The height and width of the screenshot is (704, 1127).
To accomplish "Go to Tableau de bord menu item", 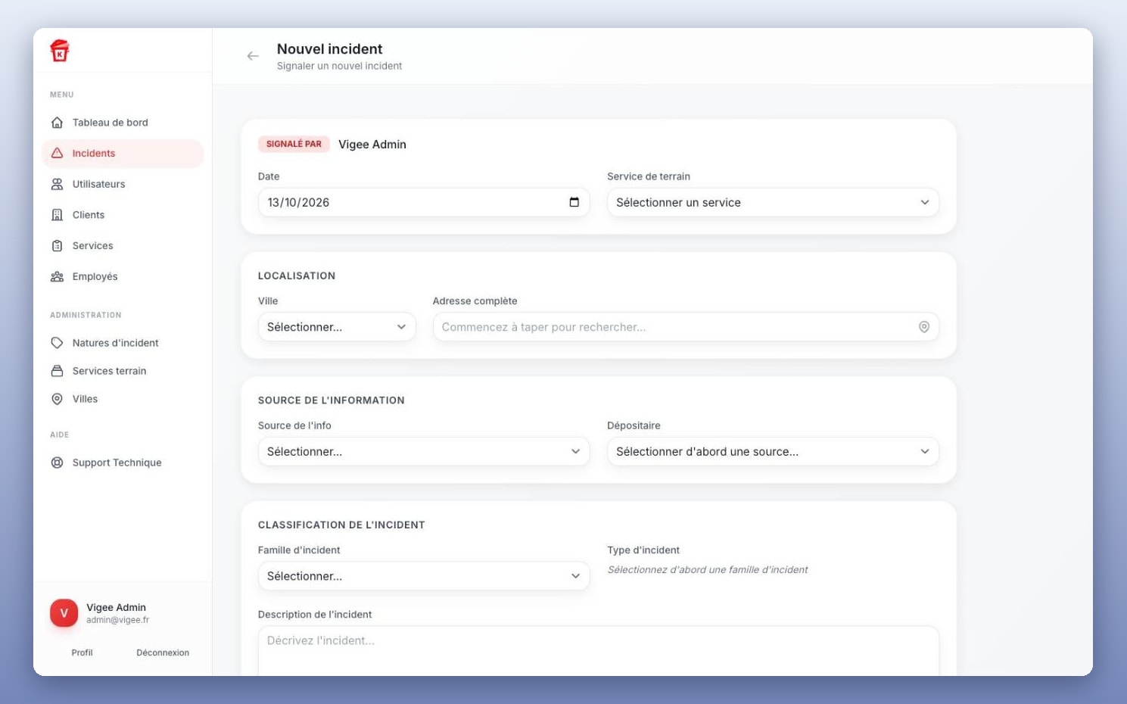I will (123, 123).
